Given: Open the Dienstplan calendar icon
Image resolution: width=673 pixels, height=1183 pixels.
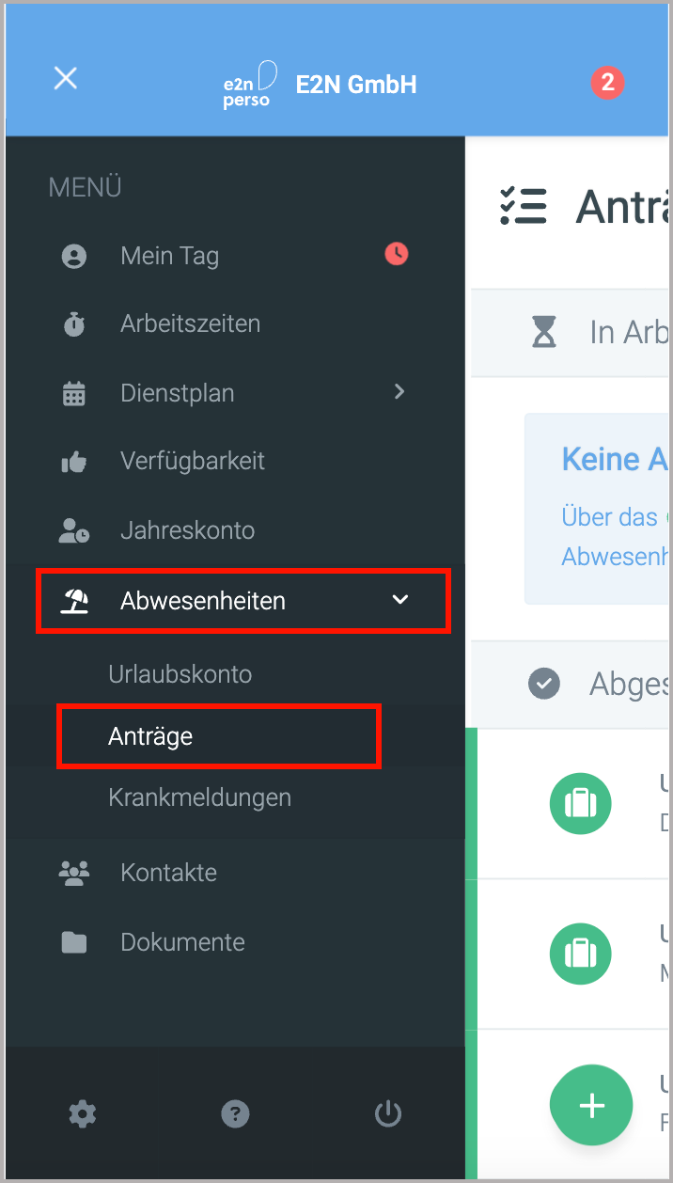Looking at the screenshot, I should coord(74,392).
